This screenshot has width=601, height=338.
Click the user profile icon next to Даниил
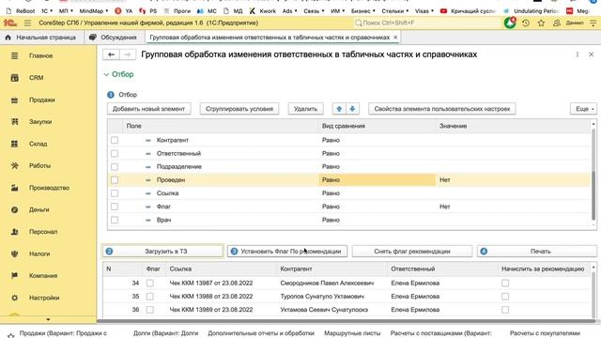(x=557, y=23)
